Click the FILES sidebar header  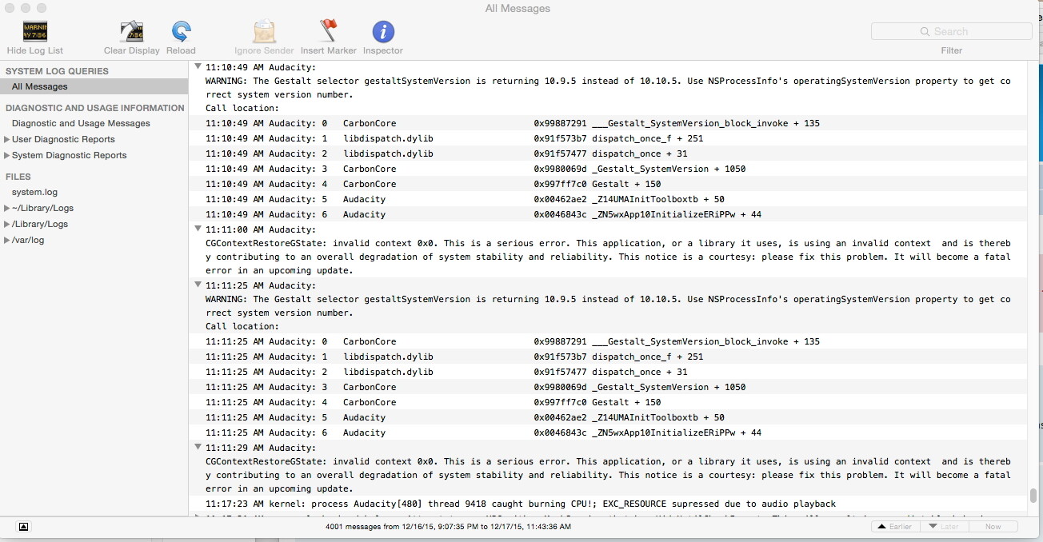[18, 177]
